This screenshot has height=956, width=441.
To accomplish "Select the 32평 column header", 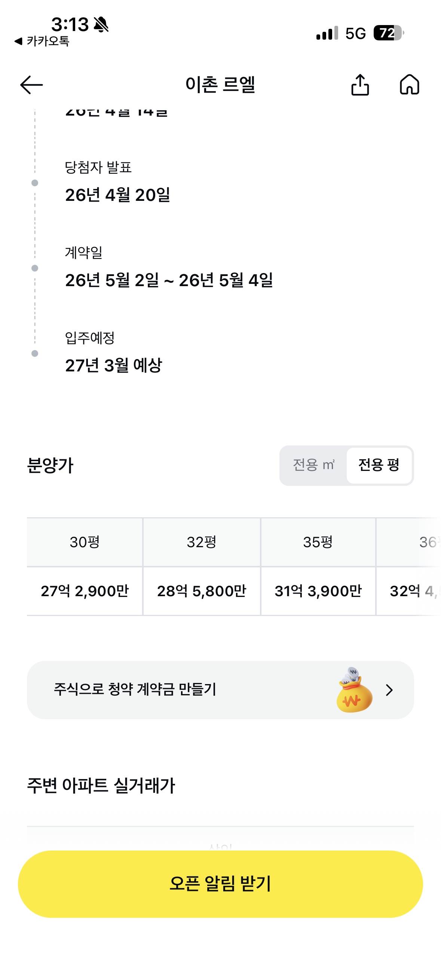I will coord(202,542).
